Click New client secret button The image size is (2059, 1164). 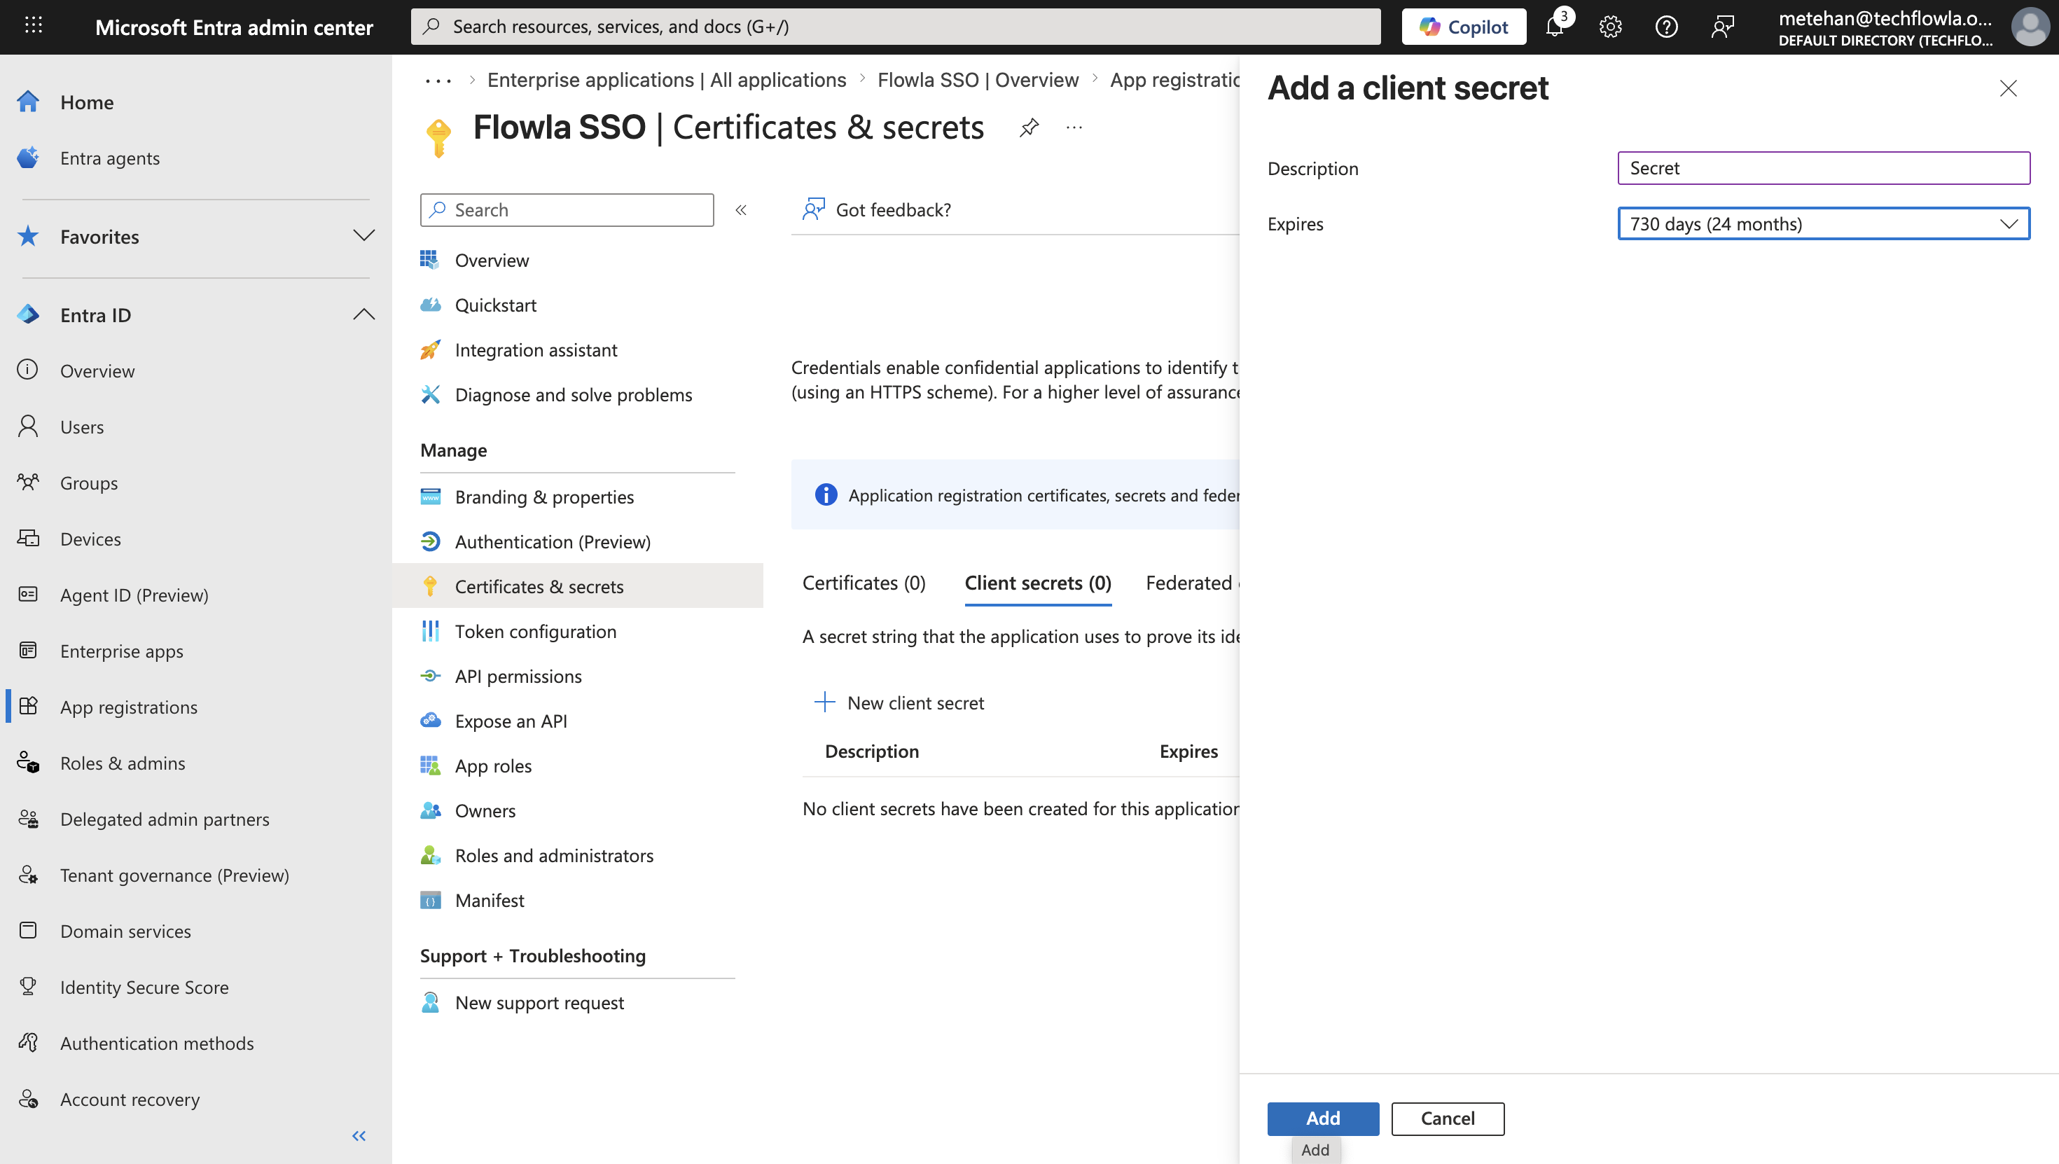[899, 702]
